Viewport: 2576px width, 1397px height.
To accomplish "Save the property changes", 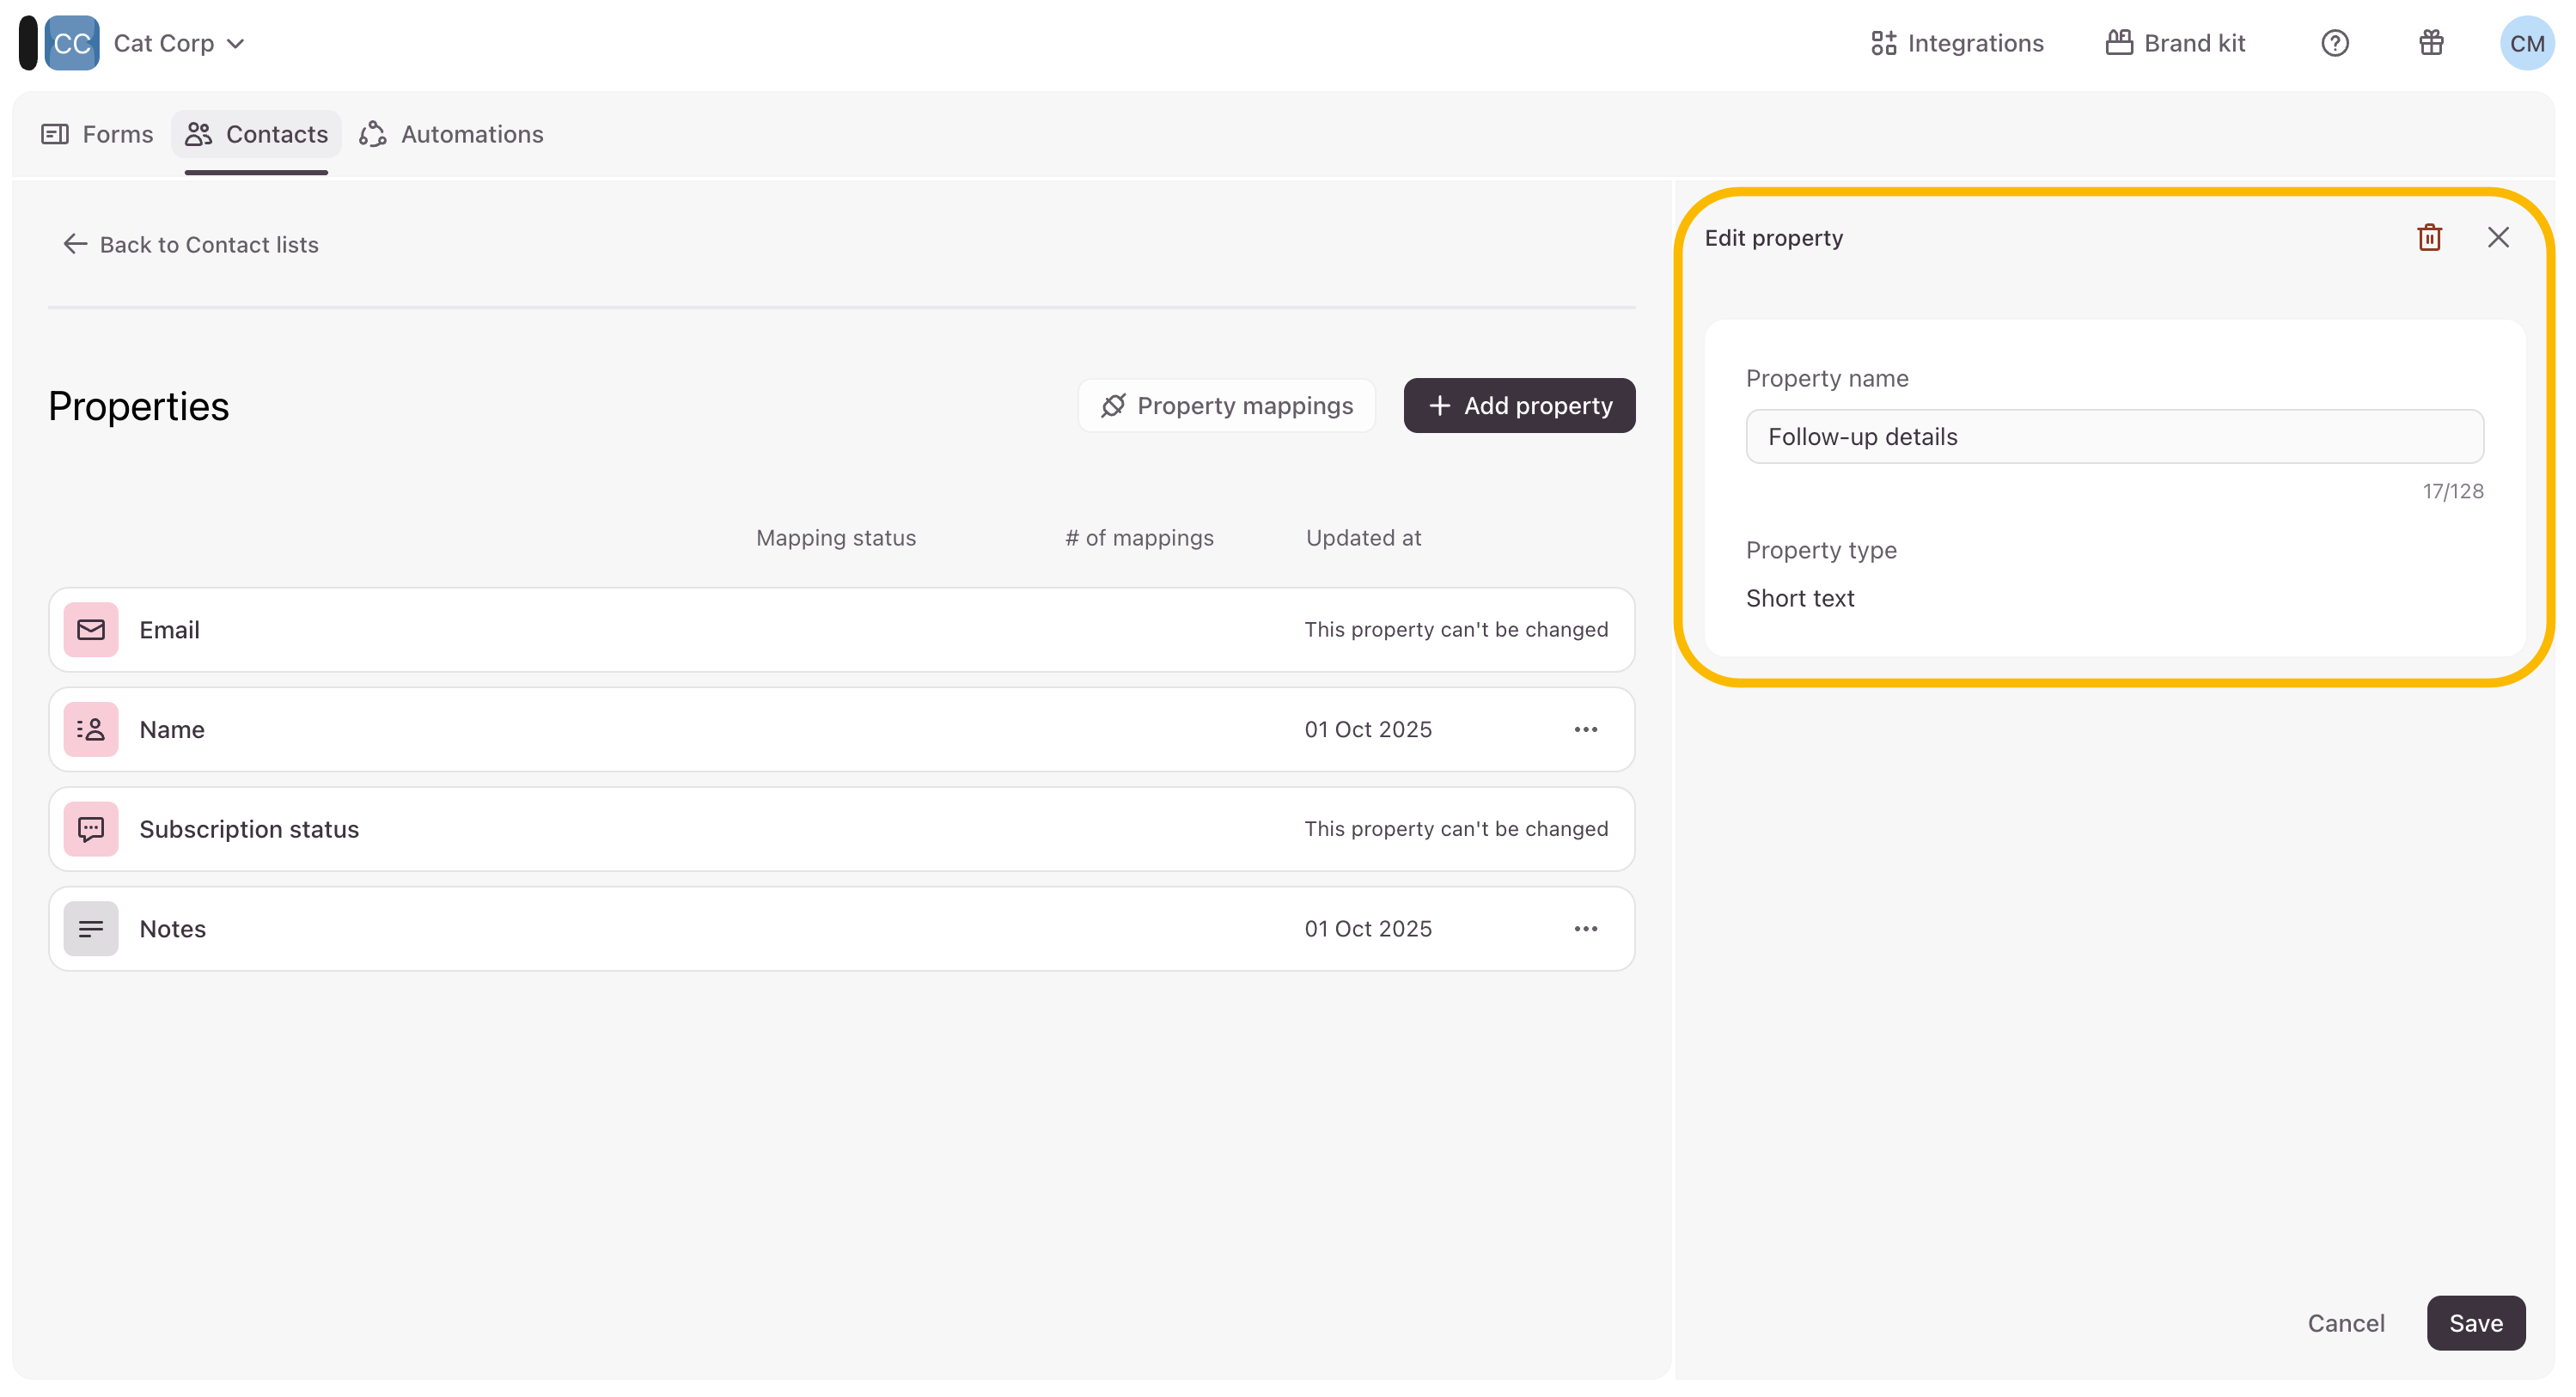I will coord(2475,1322).
